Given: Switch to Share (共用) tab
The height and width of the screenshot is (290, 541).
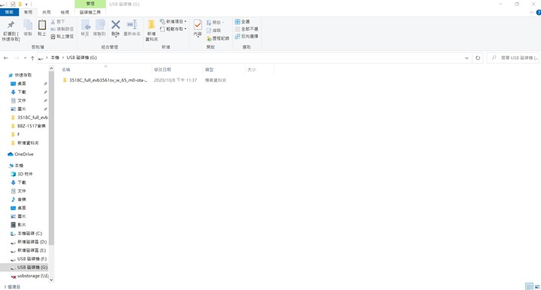Looking at the screenshot, I should pyautogui.click(x=47, y=13).
